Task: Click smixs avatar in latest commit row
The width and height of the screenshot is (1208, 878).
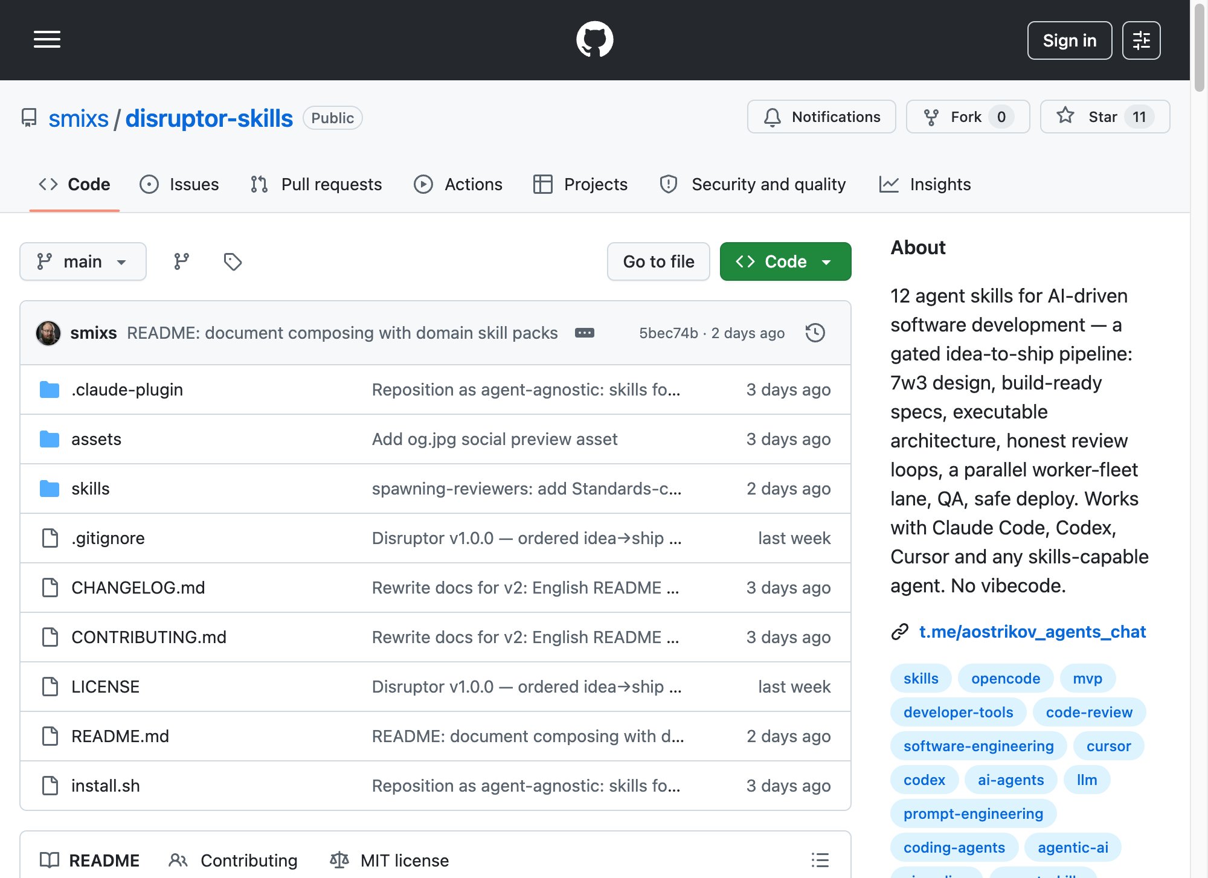Action: [x=48, y=333]
